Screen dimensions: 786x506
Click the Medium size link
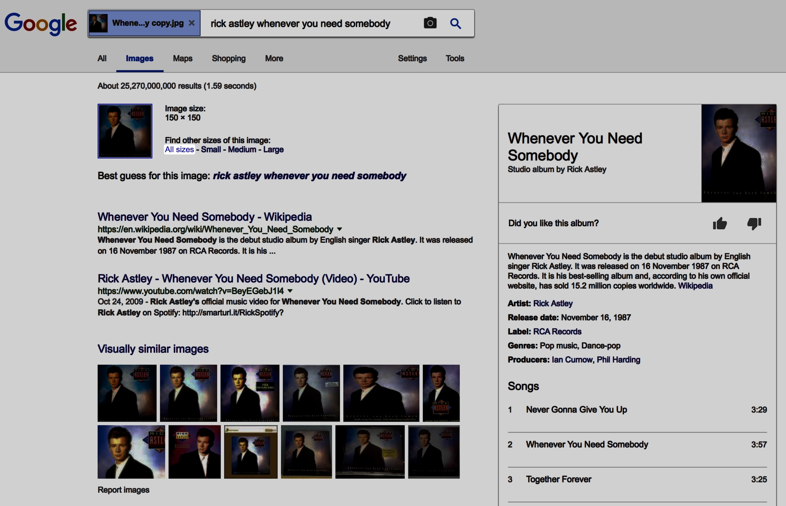[242, 149]
